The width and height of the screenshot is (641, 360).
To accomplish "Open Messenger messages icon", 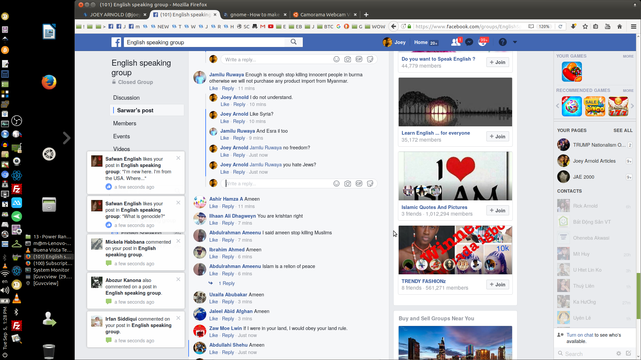I will pos(469,42).
